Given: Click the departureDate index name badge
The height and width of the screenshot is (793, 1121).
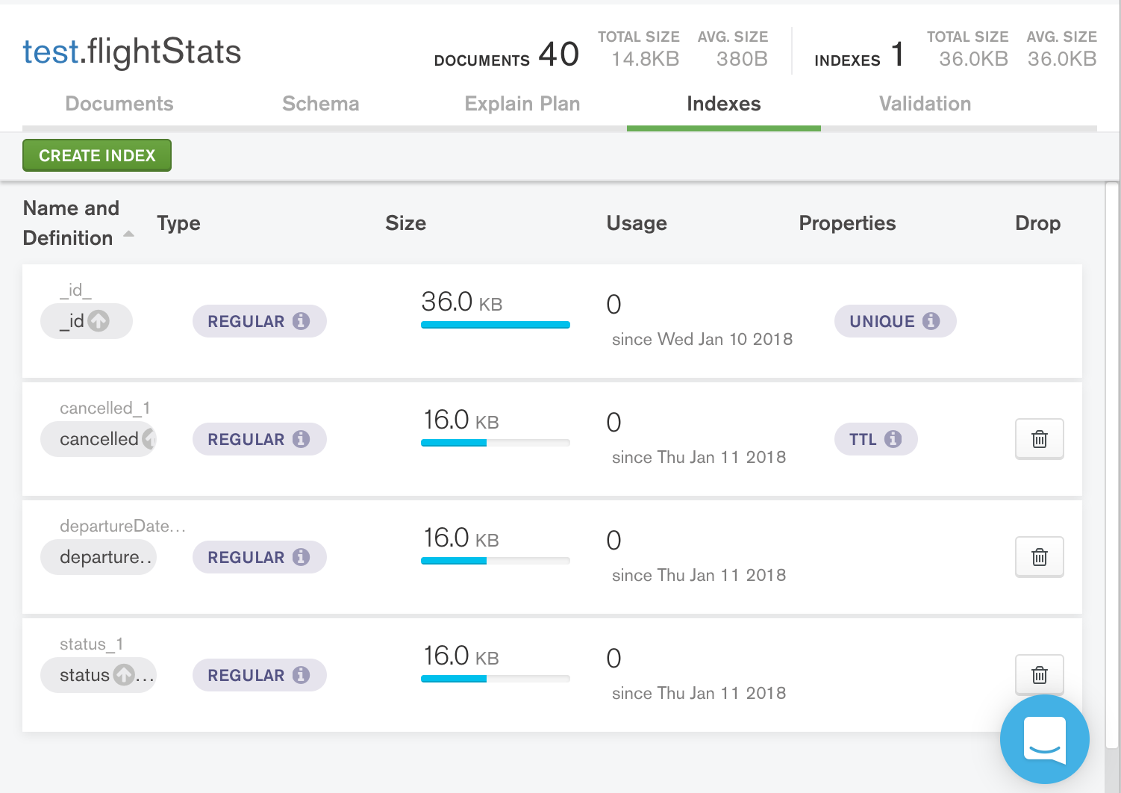Looking at the screenshot, I should click(x=98, y=556).
